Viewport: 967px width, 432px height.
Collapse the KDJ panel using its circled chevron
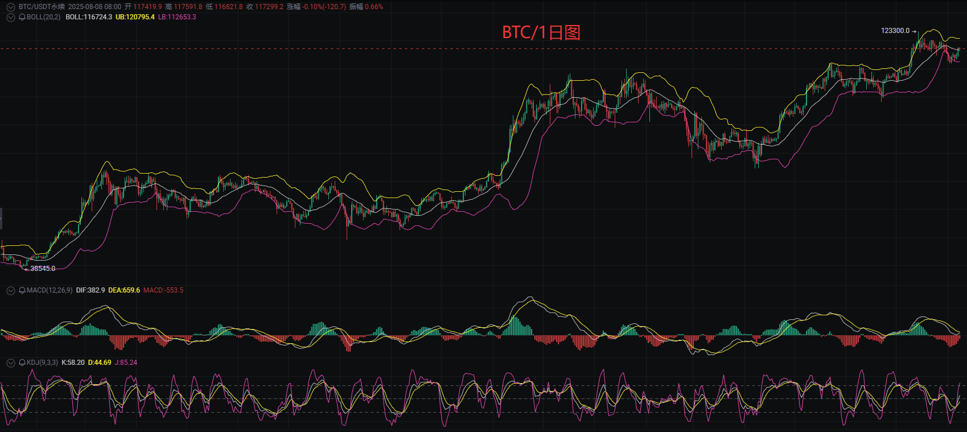click(x=10, y=363)
